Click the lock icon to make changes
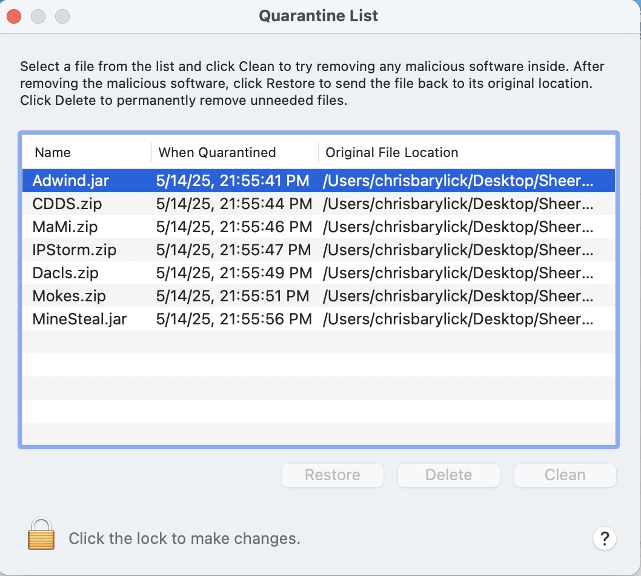The width and height of the screenshot is (641, 576). pos(41,535)
